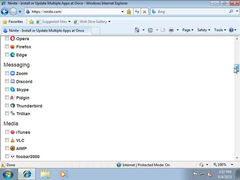Expand the address bar URL dropdown
240x180 pixels.
tap(122, 12)
